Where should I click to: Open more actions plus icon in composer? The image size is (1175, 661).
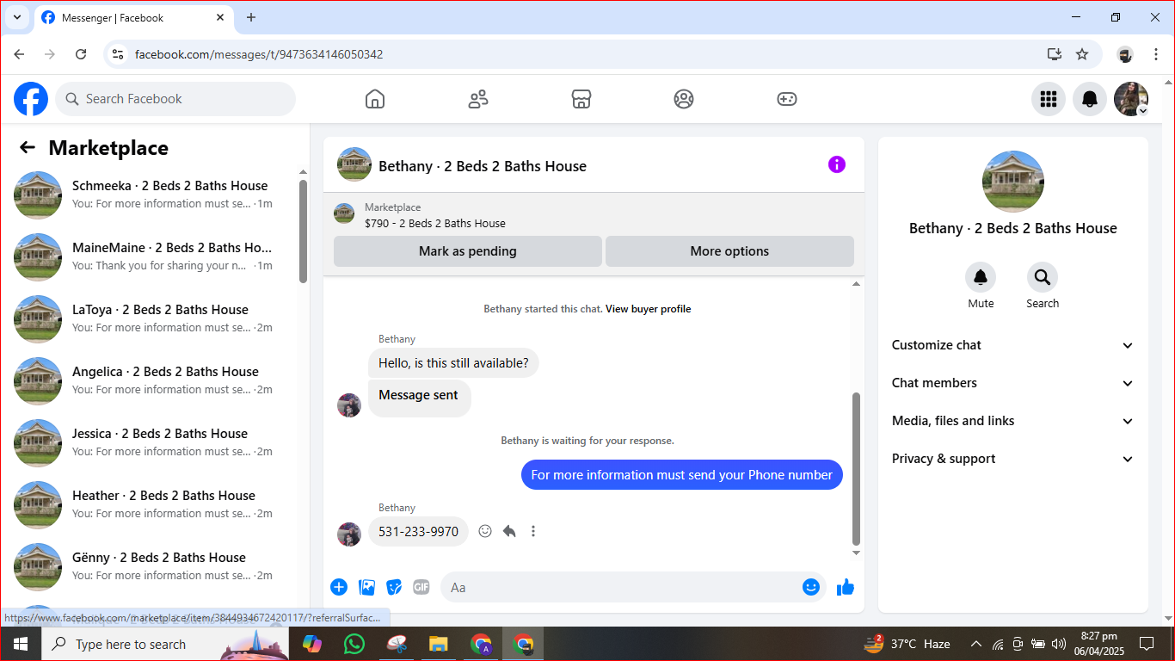(339, 587)
